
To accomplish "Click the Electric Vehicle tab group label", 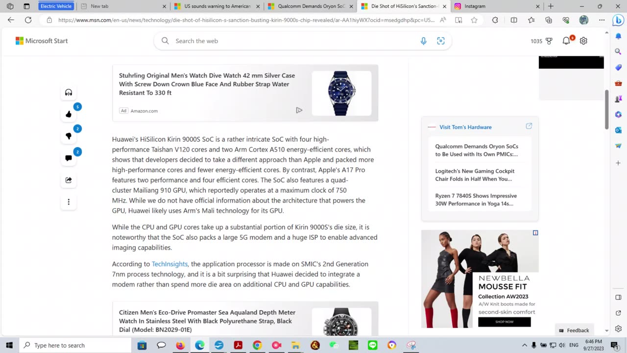I will click(x=56, y=6).
